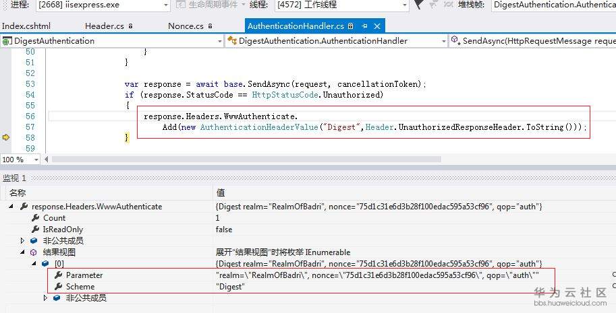Image resolution: width=616 pixels, height=313 pixels.
Task: Click the Parameter value starting realm=
Action: 377,275
